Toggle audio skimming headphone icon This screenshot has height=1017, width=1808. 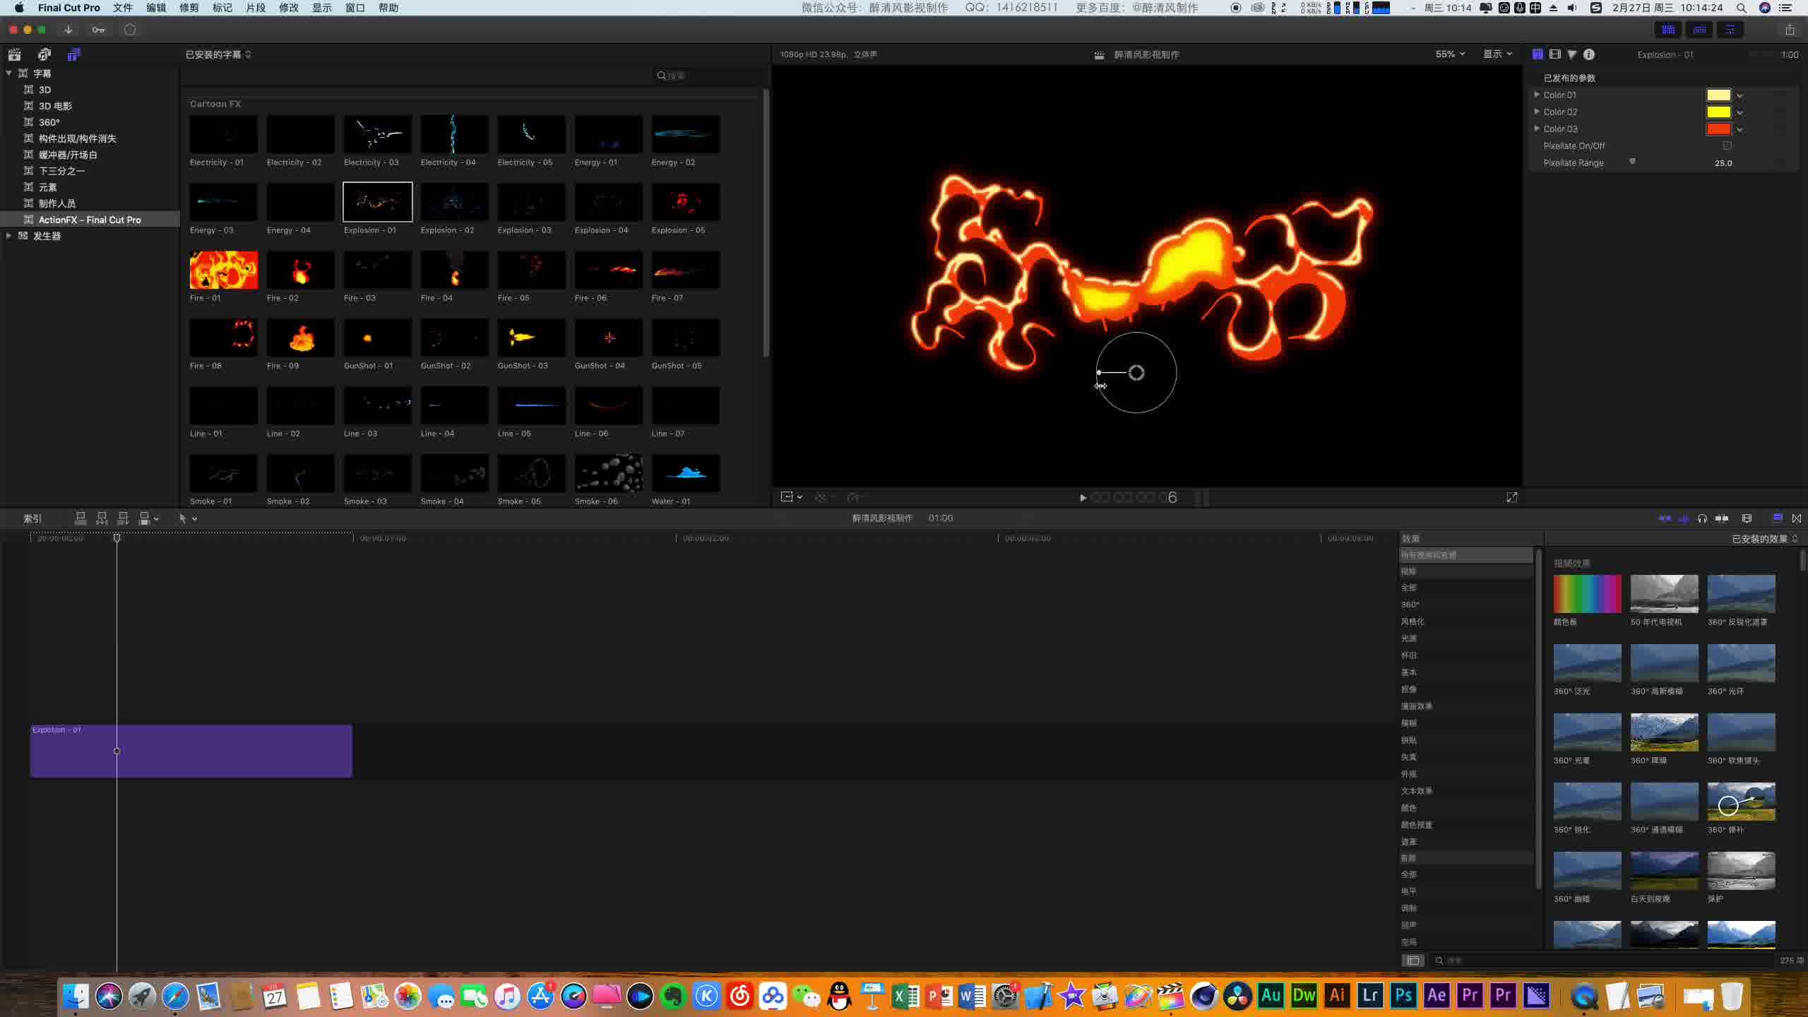pos(1702,518)
